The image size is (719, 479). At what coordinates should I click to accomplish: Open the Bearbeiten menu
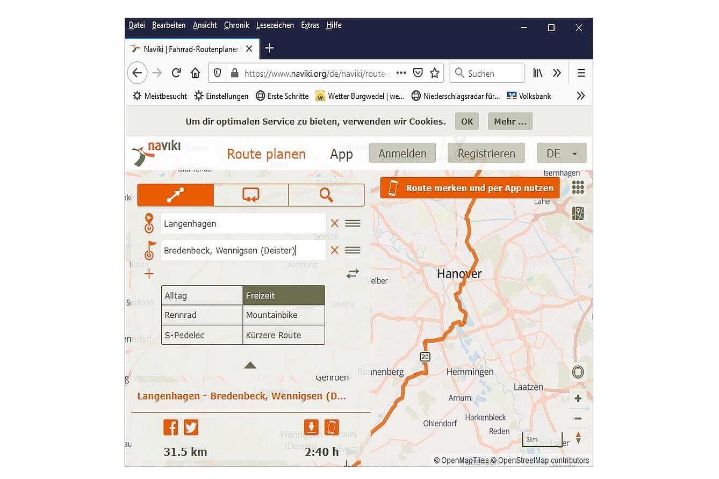tap(169, 25)
